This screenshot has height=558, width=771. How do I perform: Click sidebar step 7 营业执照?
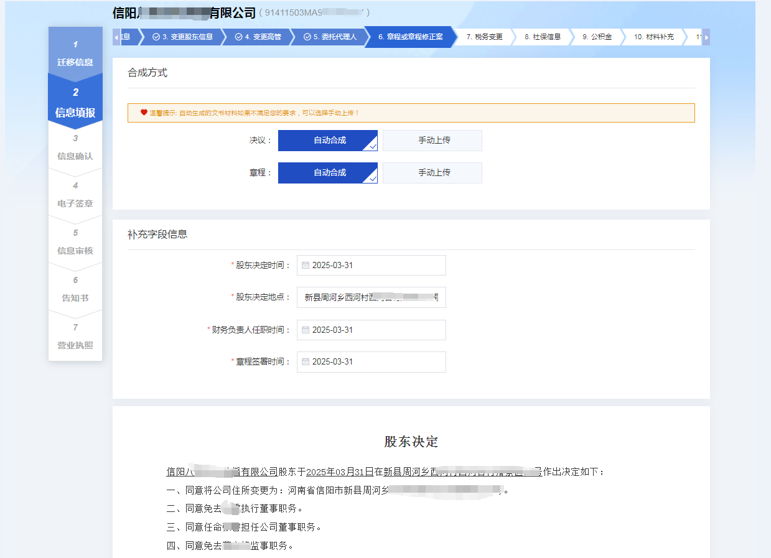tap(75, 337)
